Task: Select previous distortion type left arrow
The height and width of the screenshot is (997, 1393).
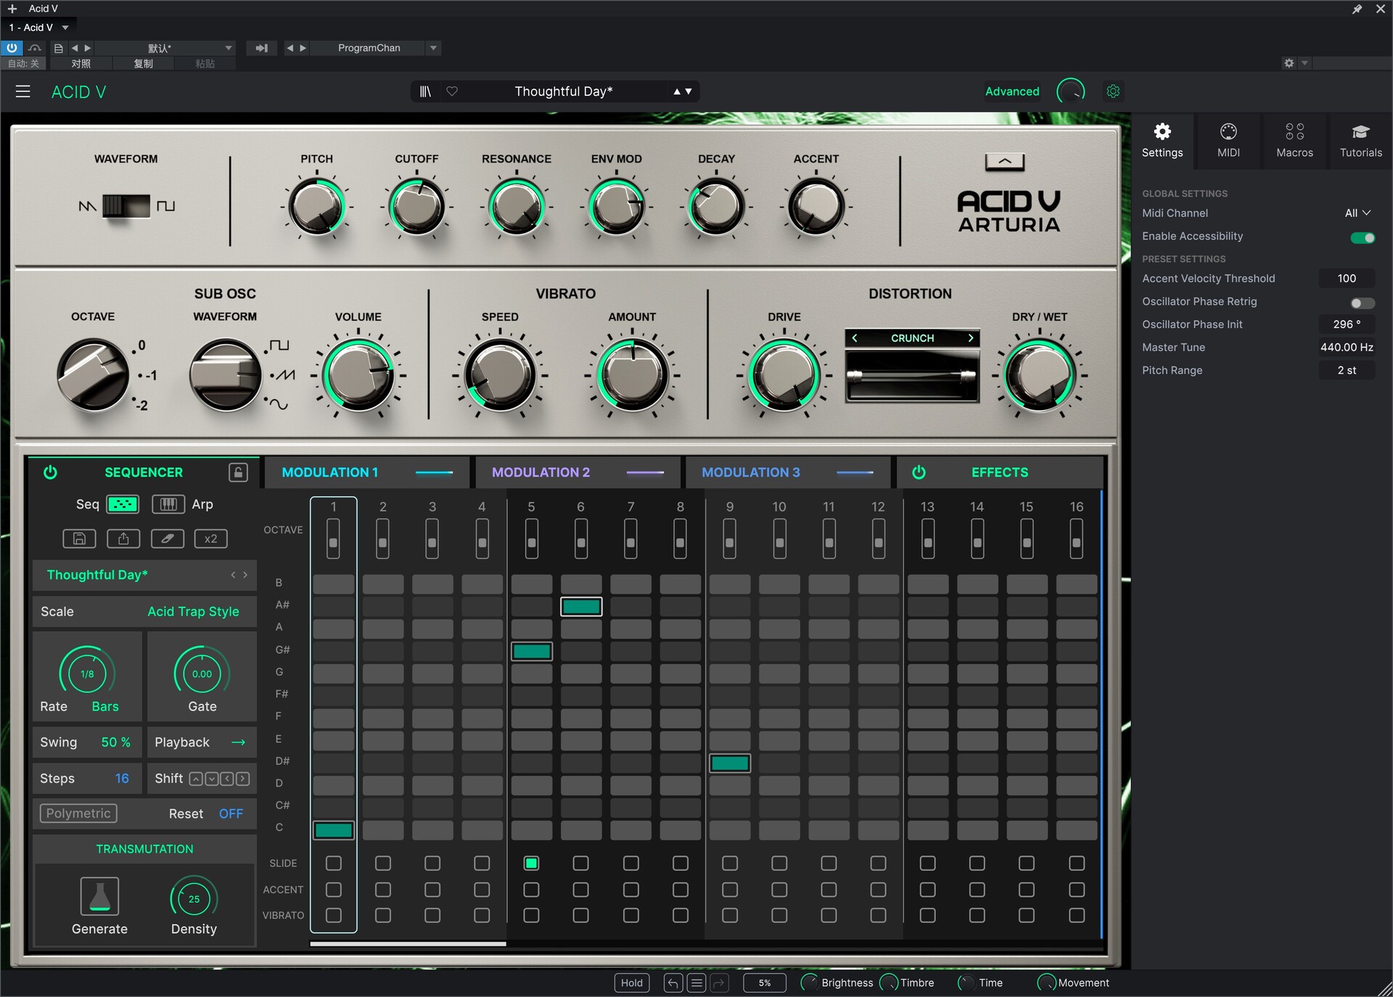Action: click(855, 338)
